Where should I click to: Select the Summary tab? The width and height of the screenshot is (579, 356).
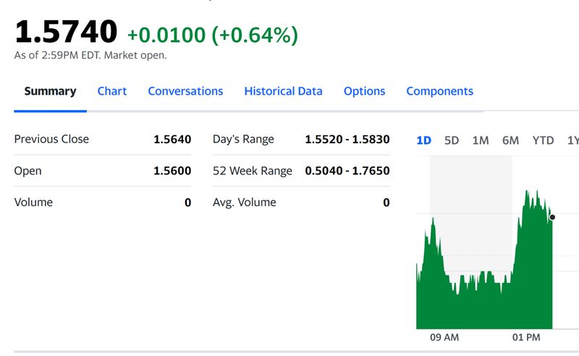coord(50,91)
